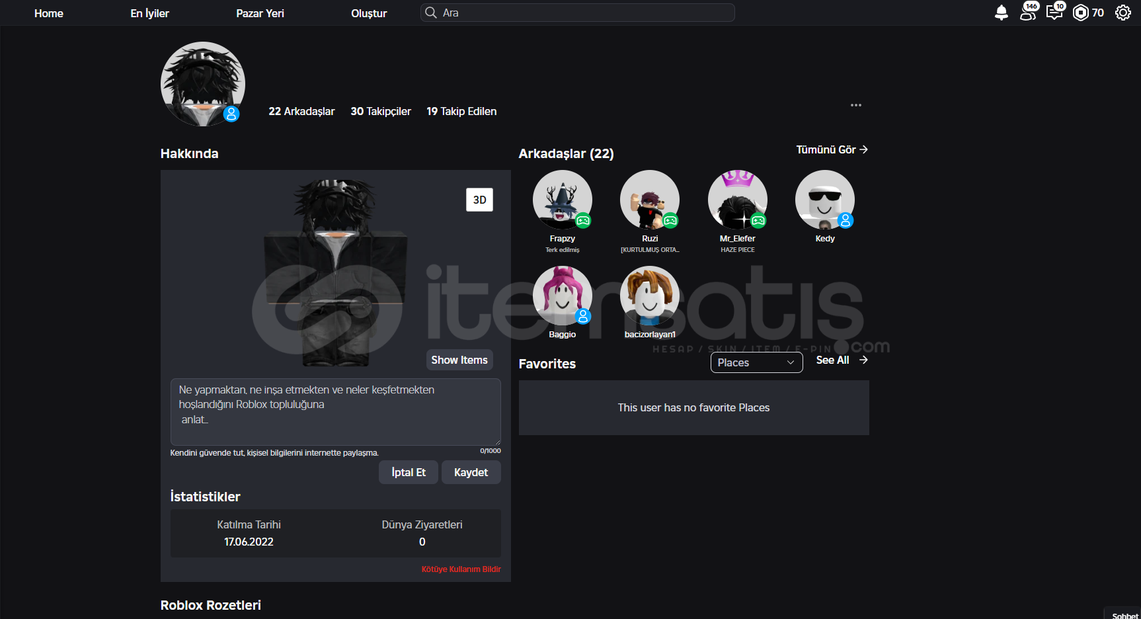The height and width of the screenshot is (619, 1141).
Task: Expand the Places favorites dropdown
Action: 757,362
